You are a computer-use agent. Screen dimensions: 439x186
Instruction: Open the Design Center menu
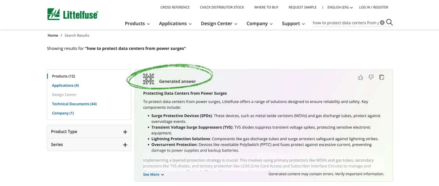[219, 23]
